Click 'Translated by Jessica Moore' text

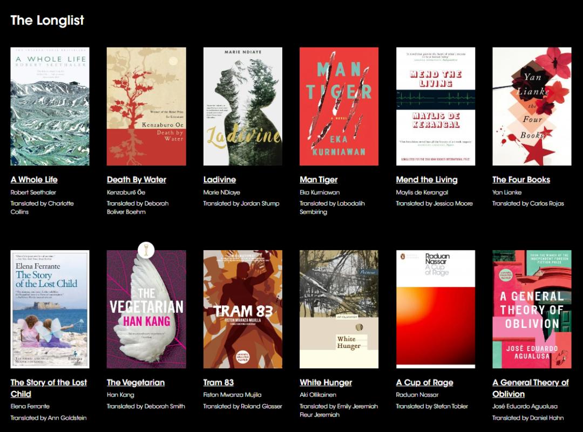(x=434, y=203)
